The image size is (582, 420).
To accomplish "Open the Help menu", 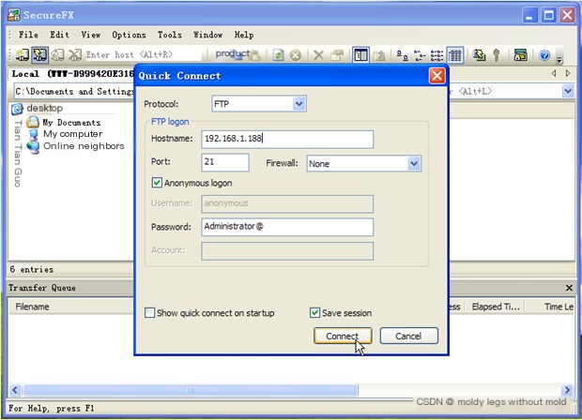I will pos(244,35).
